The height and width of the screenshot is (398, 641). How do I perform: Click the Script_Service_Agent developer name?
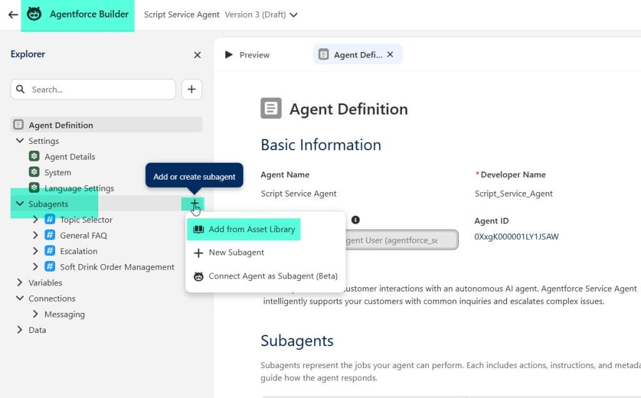[513, 194]
